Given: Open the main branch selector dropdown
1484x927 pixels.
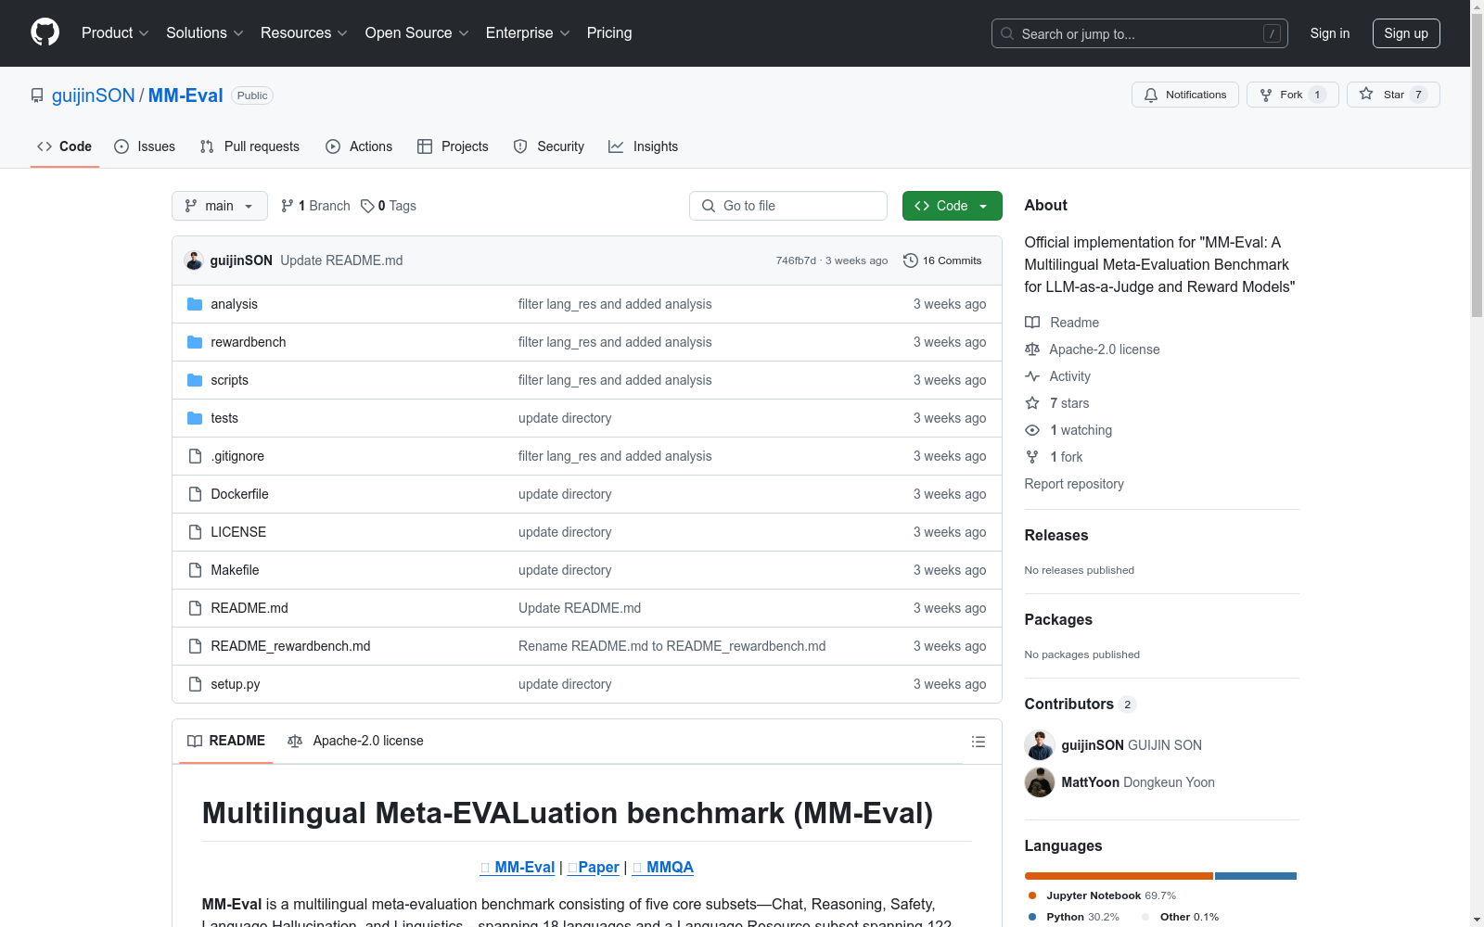Looking at the screenshot, I should click(220, 206).
